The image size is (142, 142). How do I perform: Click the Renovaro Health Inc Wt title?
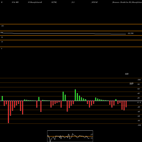click(x=122, y=2)
